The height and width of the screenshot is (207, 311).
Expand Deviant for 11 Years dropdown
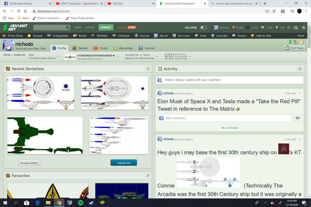[x=157, y=56]
